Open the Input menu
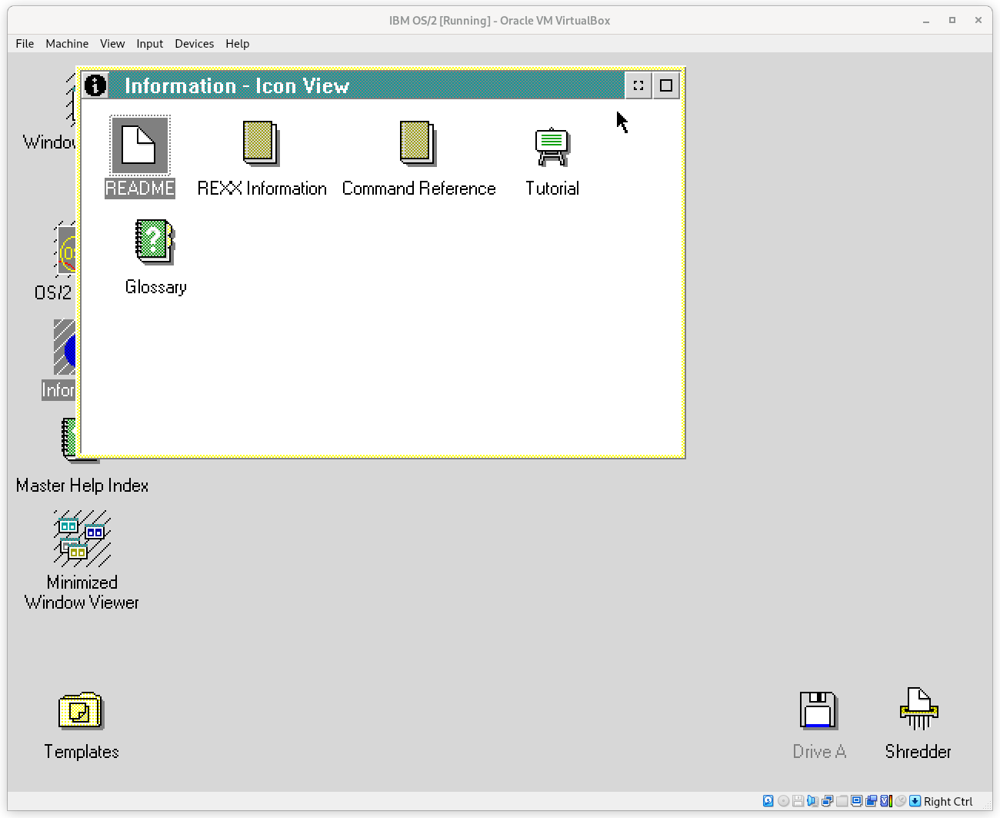The width and height of the screenshot is (1000, 818). coord(150,44)
